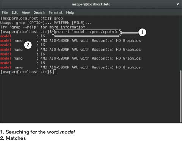
Task: Open the View menu
Action: 26,12
